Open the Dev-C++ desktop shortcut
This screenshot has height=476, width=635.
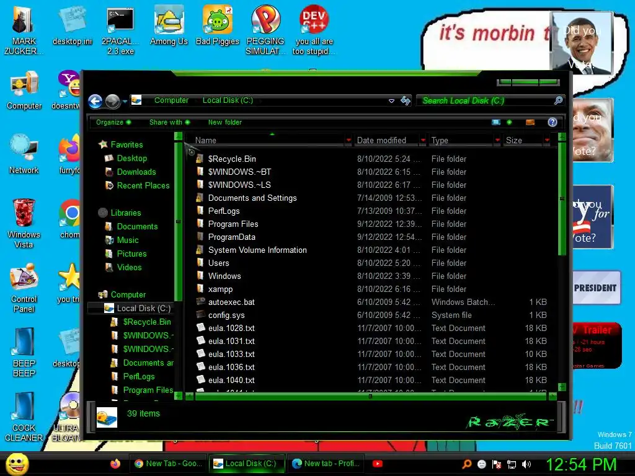click(x=314, y=30)
